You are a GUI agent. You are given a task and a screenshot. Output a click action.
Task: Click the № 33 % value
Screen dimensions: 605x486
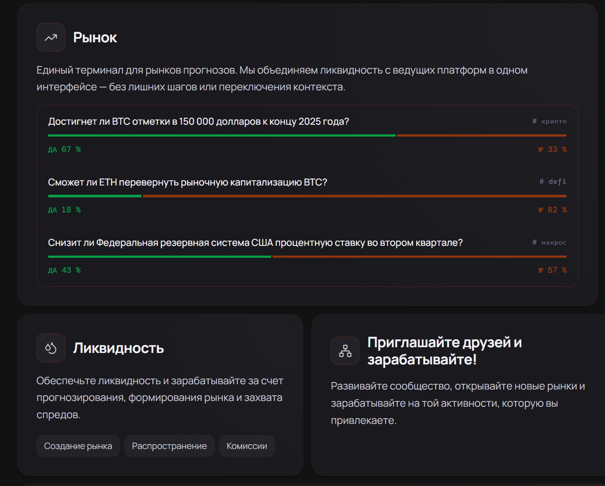click(553, 149)
